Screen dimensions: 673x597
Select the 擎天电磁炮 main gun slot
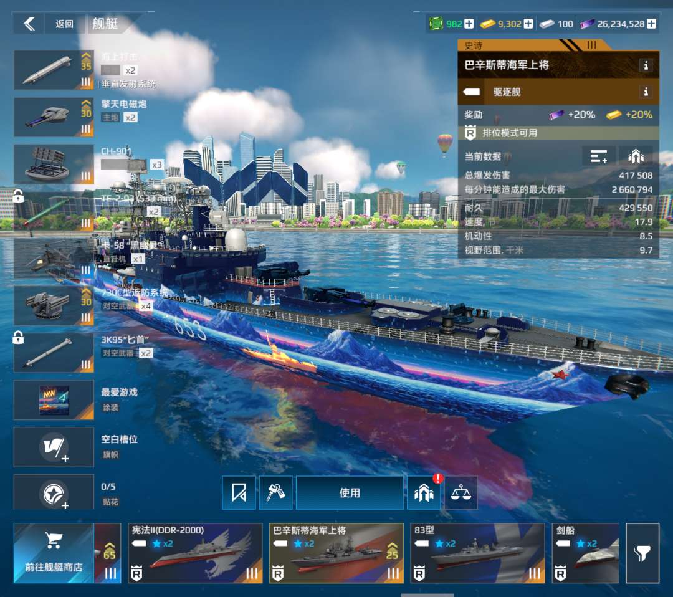point(54,117)
